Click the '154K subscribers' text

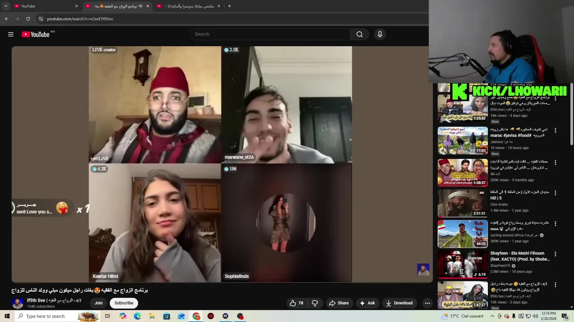[x=41, y=307]
